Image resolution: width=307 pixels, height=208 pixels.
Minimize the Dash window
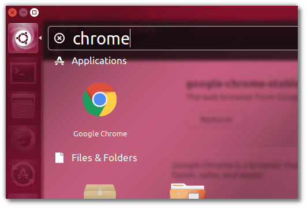point(23,13)
